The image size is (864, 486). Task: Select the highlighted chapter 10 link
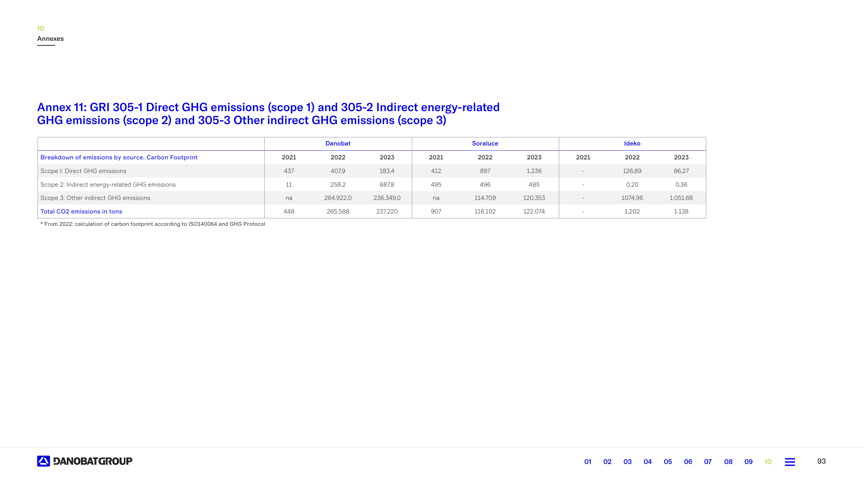768,462
